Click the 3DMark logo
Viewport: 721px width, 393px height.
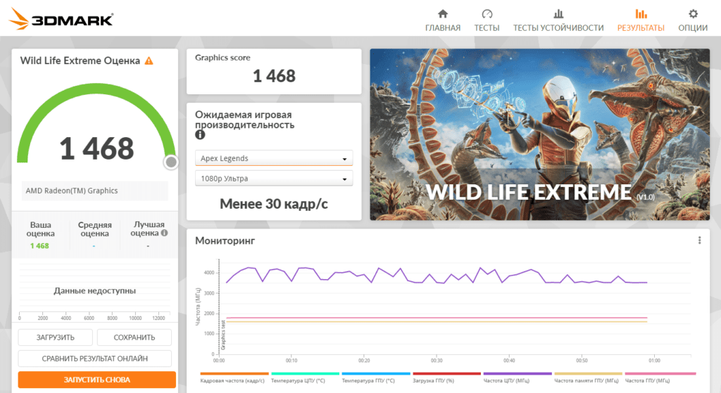pyautogui.click(x=61, y=18)
